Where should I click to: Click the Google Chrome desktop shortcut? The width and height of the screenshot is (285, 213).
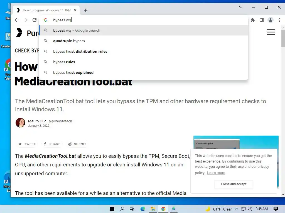point(8,70)
